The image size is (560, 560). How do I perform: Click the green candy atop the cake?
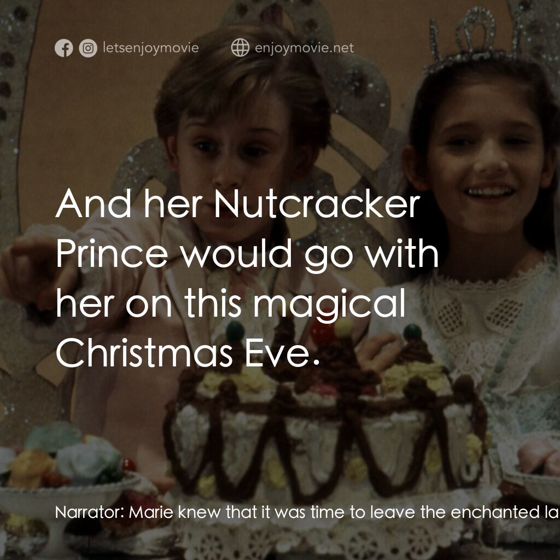(x=235, y=330)
